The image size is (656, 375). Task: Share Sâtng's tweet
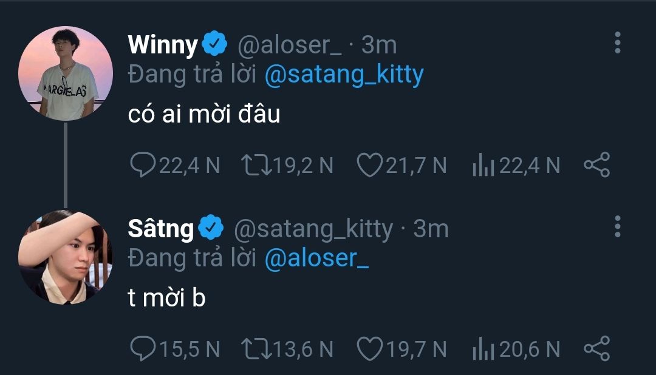(596, 348)
